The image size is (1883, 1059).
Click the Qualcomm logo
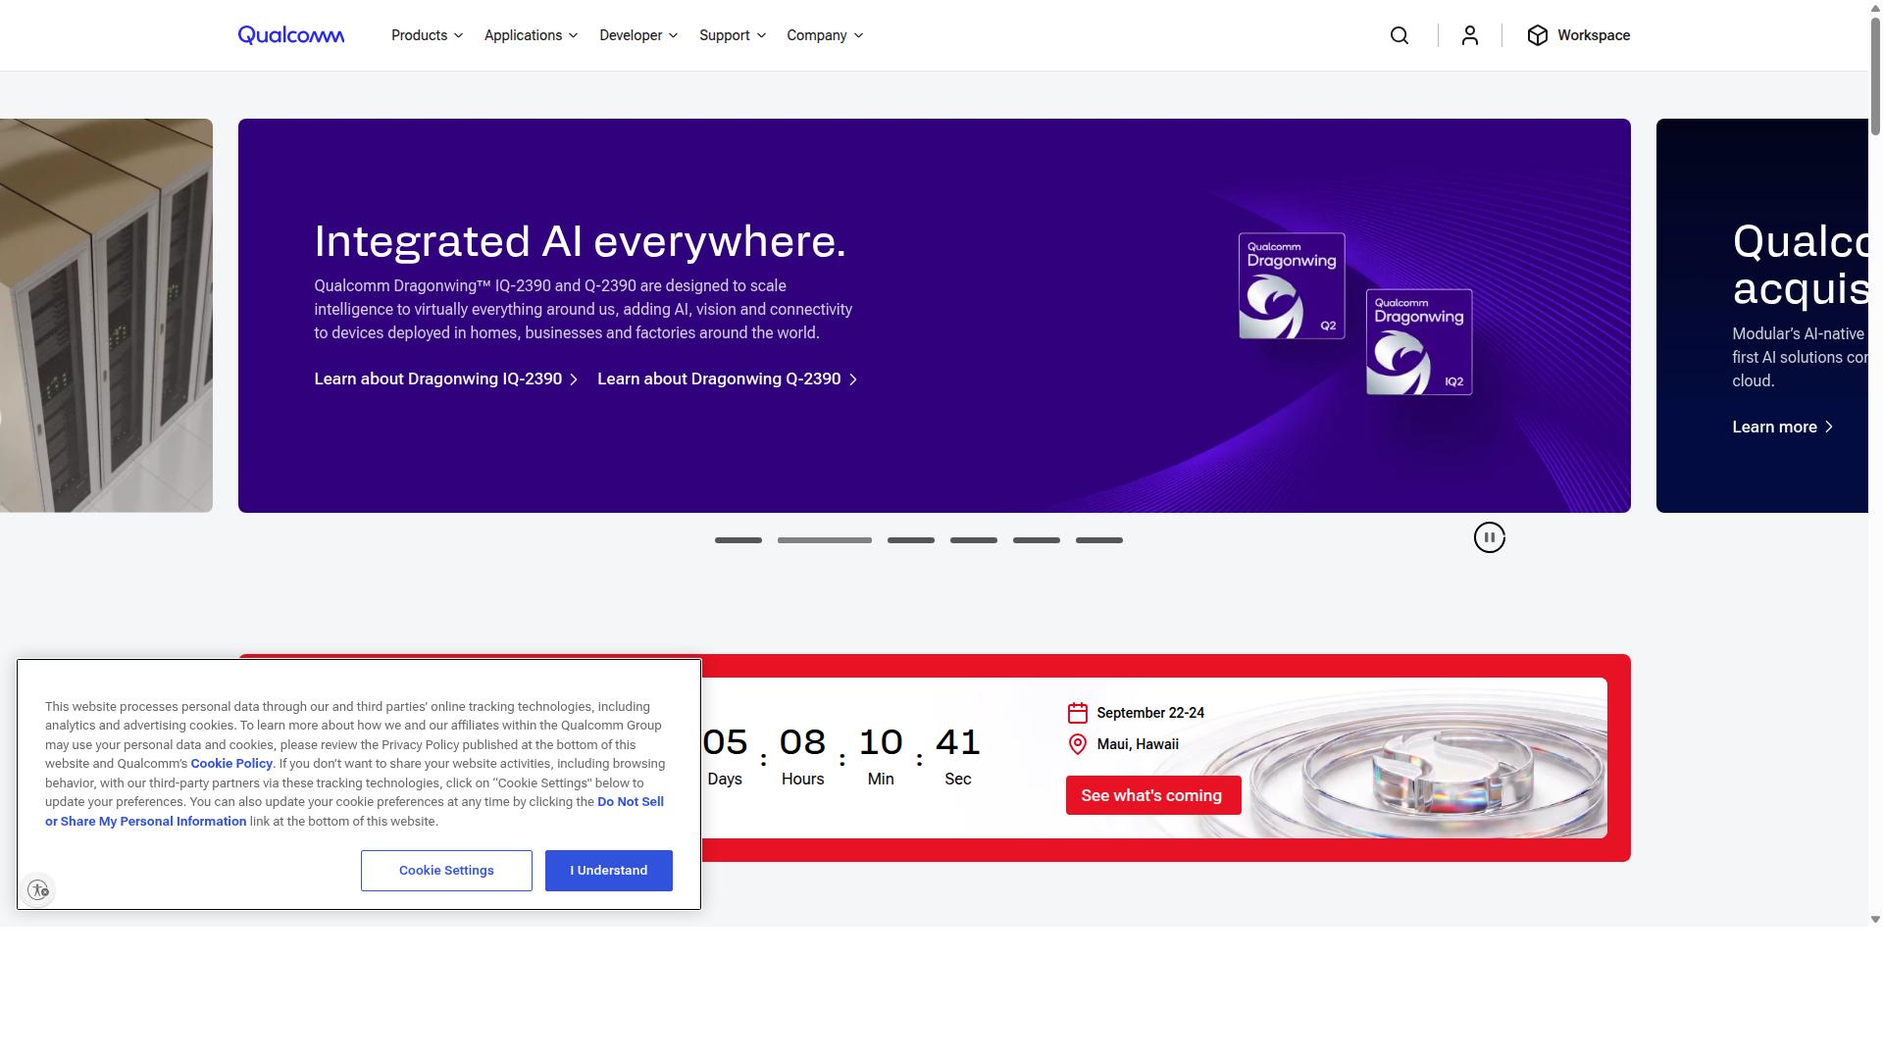291,35
